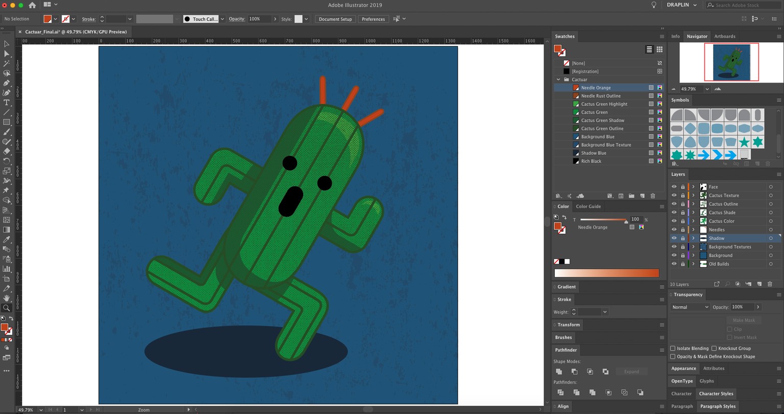Viewport: 784px width, 414px height.
Task: Pick the Column Graph tool
Action: pos(7,269)
